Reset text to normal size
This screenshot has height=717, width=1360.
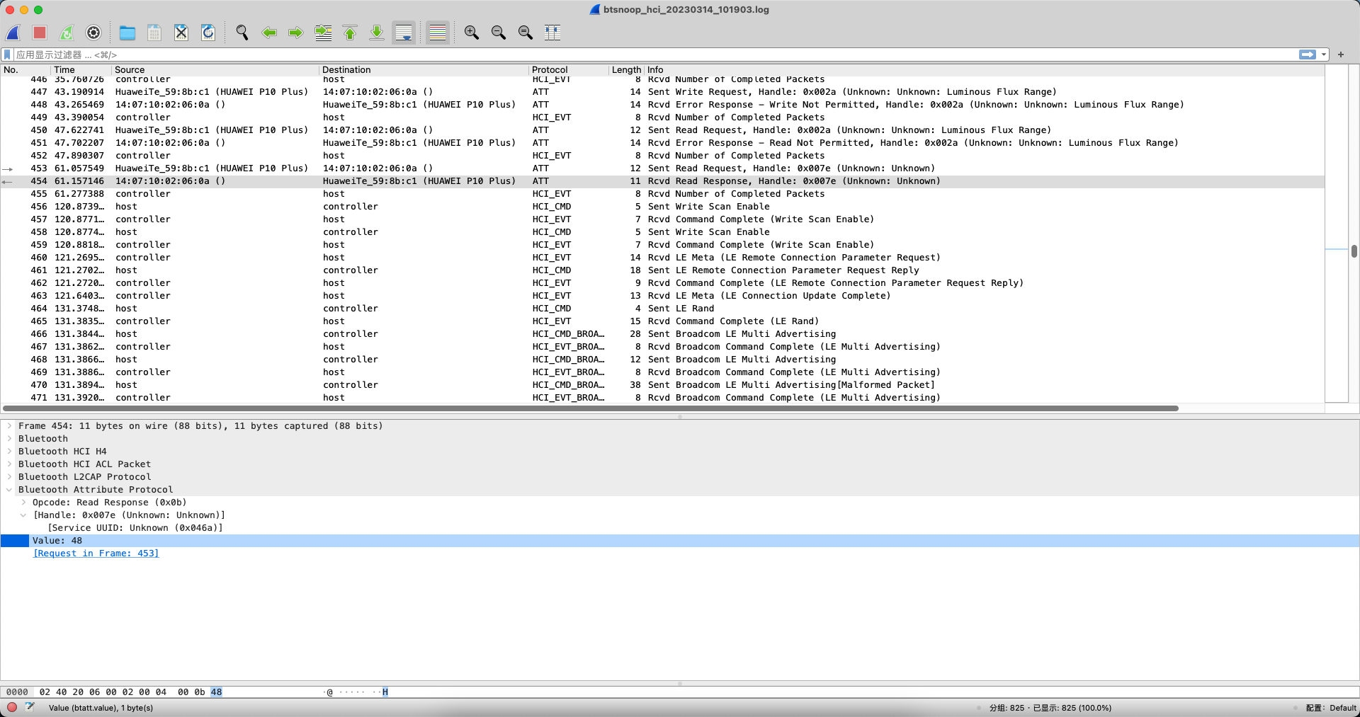click(x=526, y=33)
